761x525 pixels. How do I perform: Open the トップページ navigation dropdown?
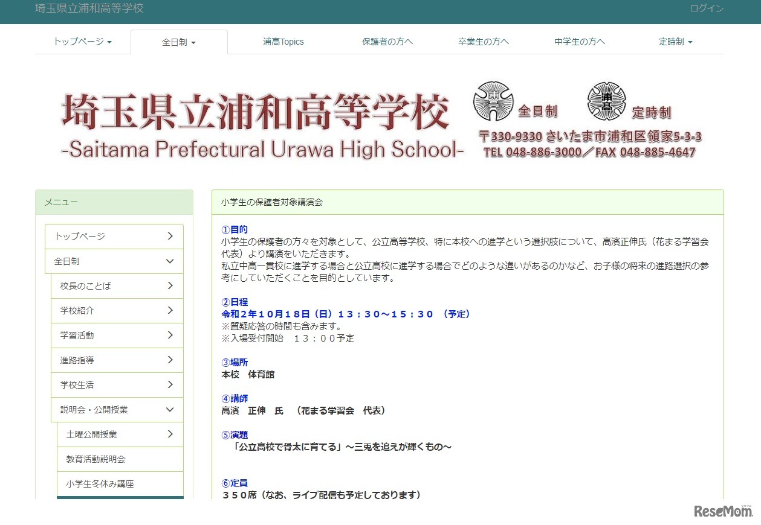[x=82, y=42]
